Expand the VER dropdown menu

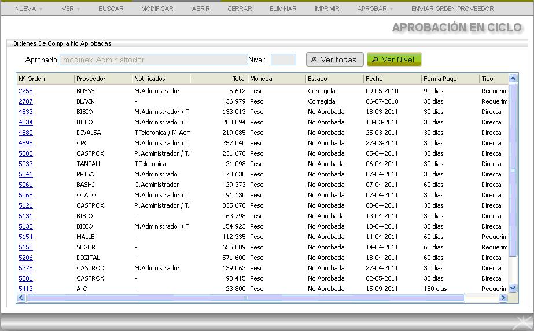tap(71, 9)
